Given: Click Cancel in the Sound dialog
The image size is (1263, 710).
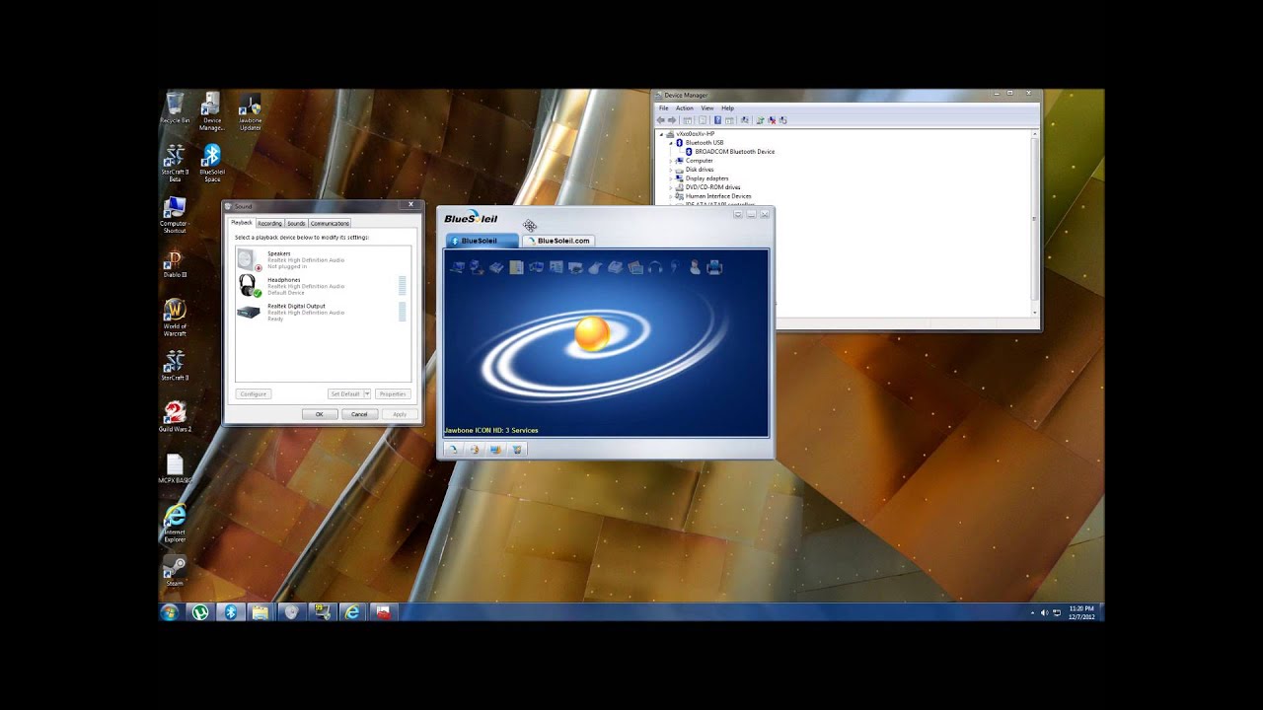Looking at the screenshot, I should [x=359, y=414].
